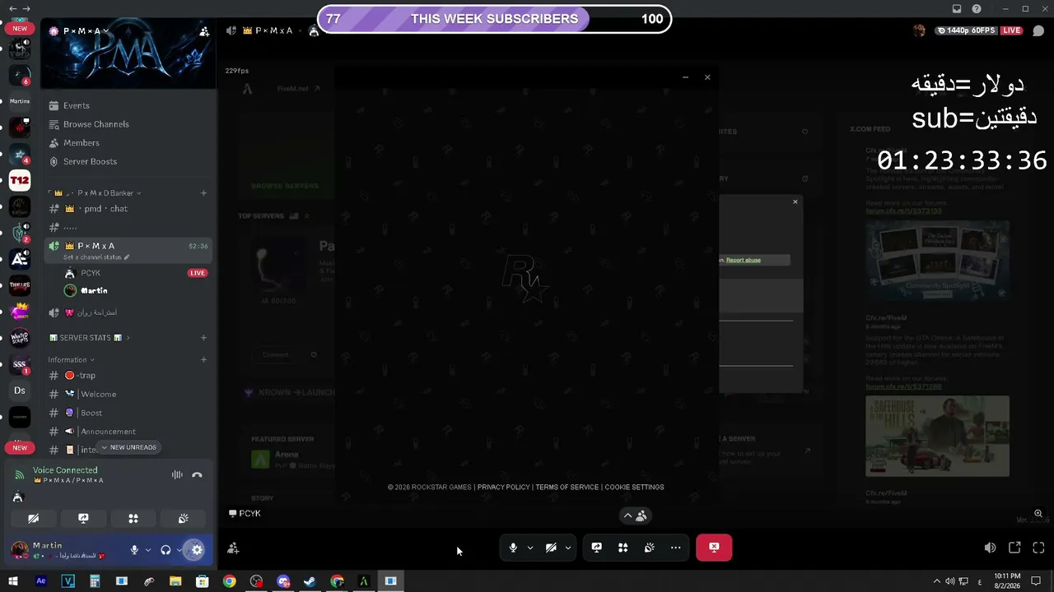Add a channel to PxMxD Banker category
1054x592 pixels.
point(203,193)
